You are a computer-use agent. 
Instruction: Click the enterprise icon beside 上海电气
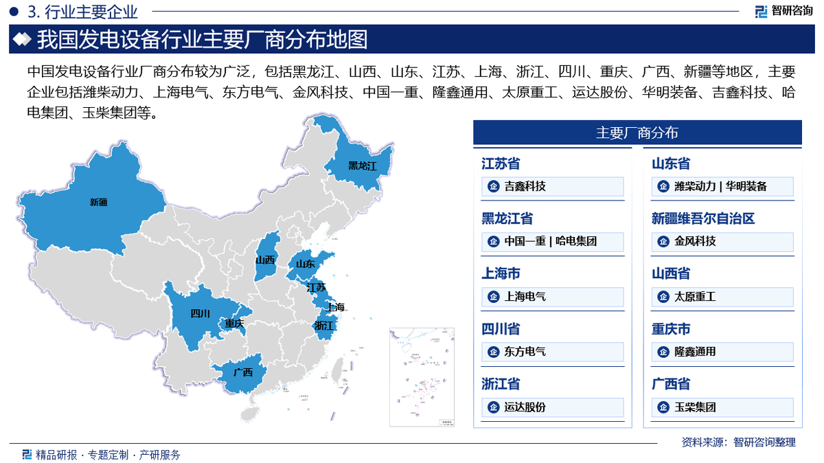coord(493,297)
